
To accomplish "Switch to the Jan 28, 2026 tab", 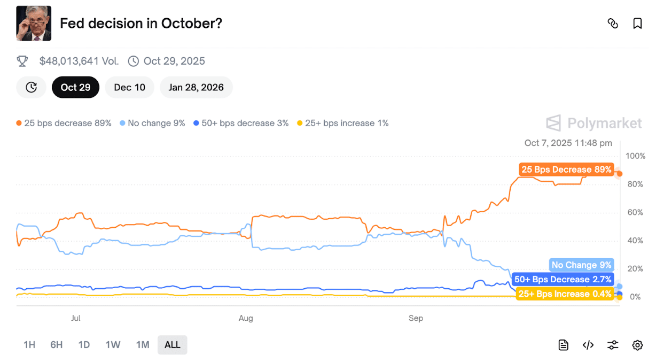I will click(196, 87).
